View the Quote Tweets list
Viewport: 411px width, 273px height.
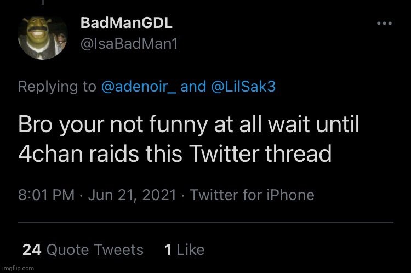point(95,250)
